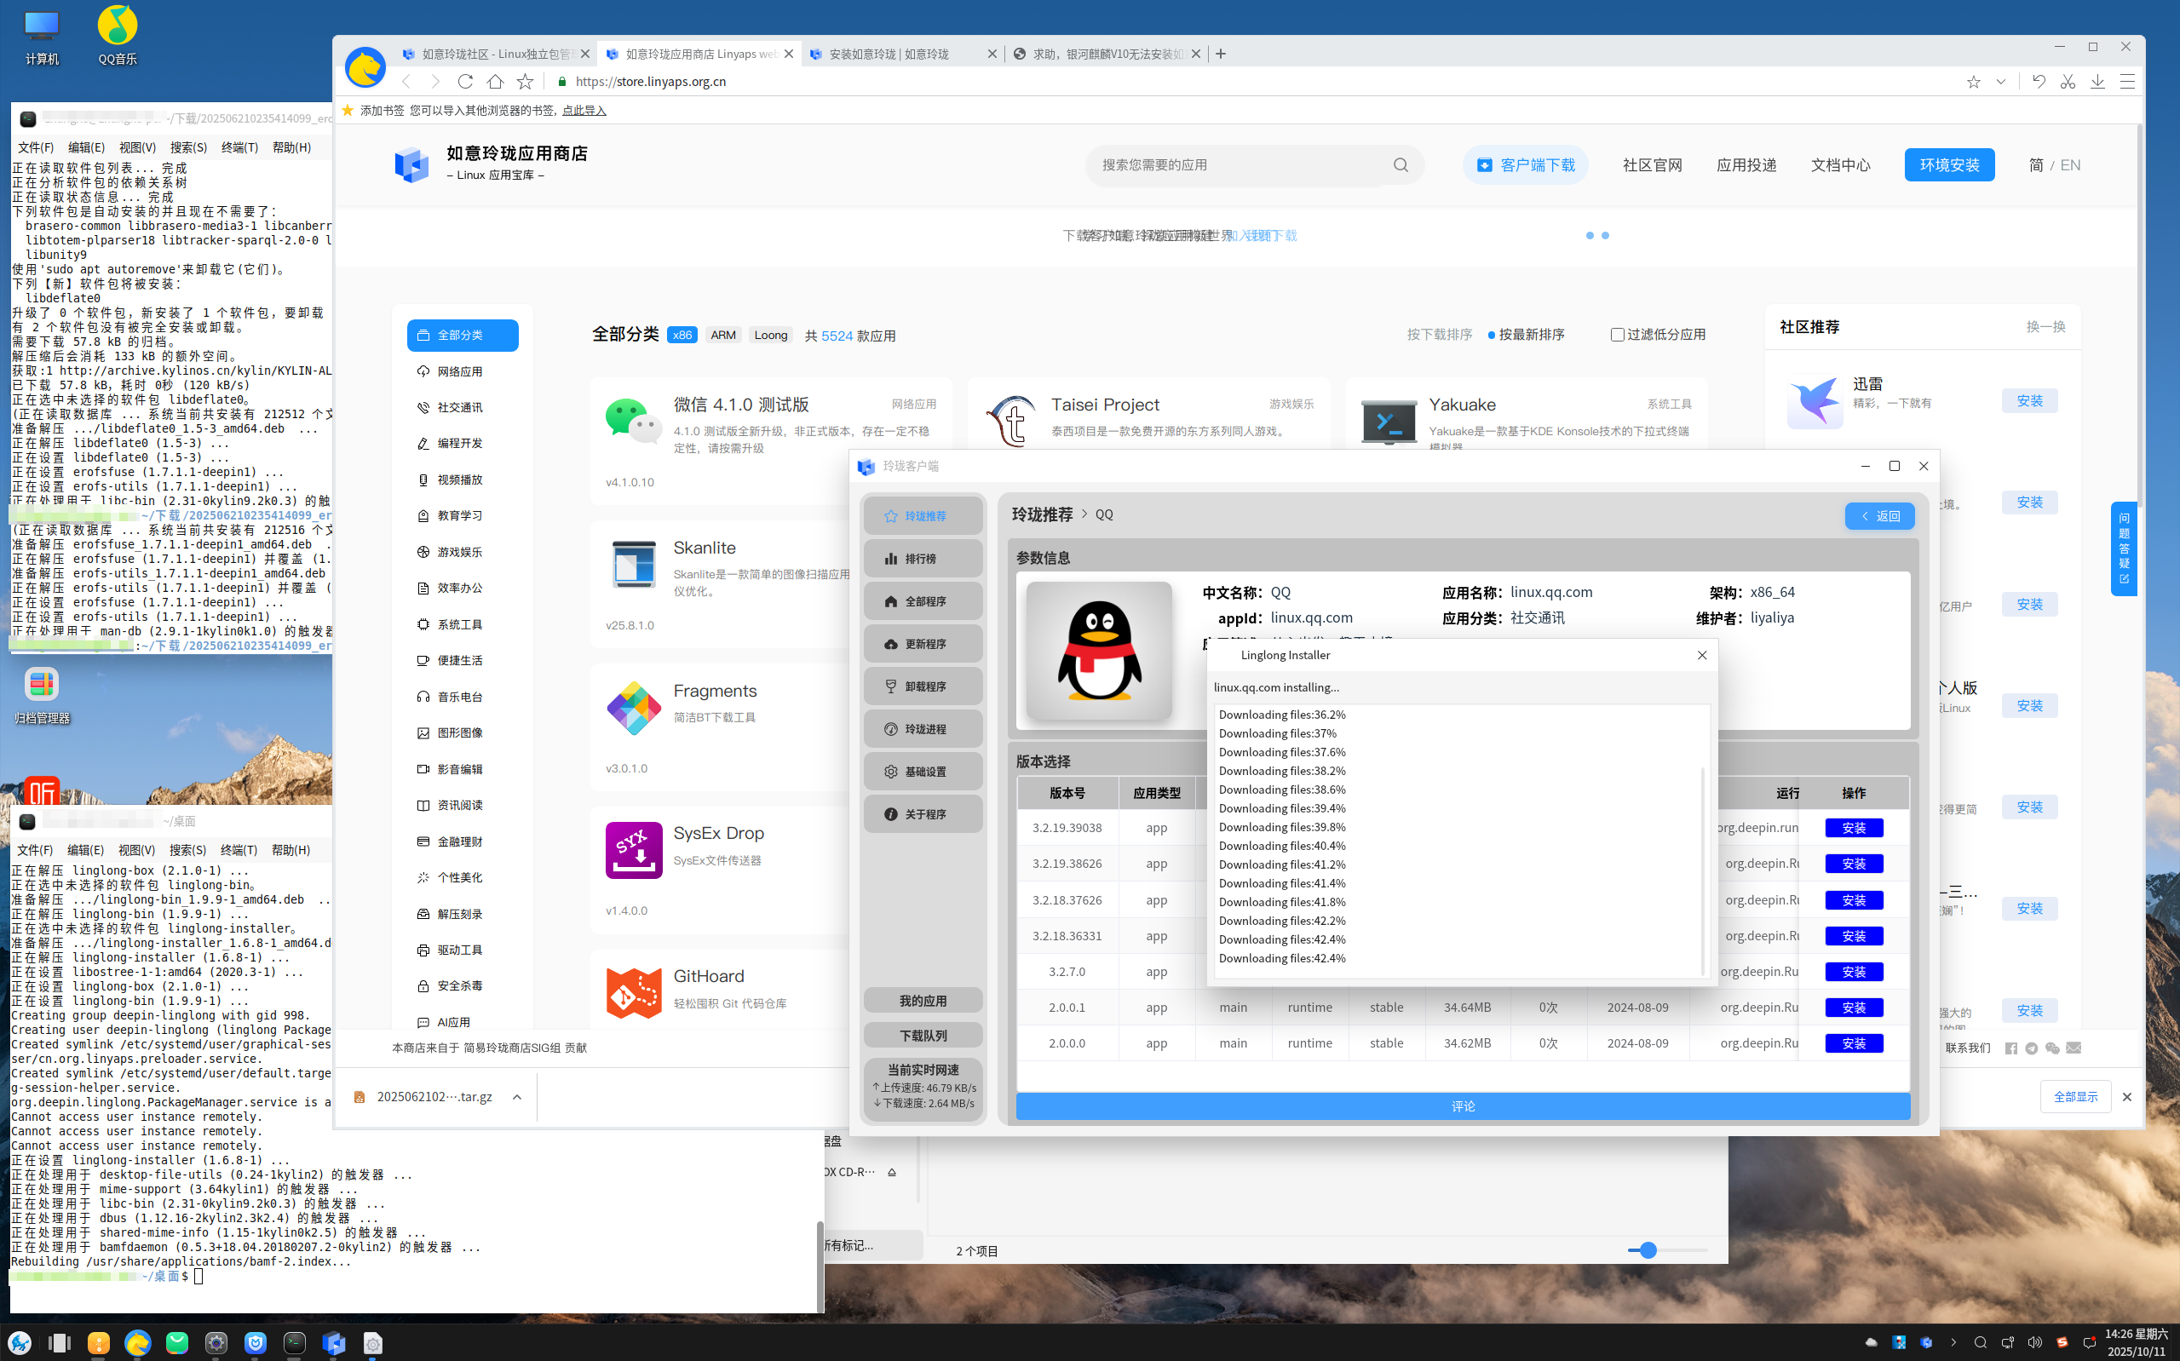
Task: Click the browser downloads icon in toolbar
Action: 2097,81
